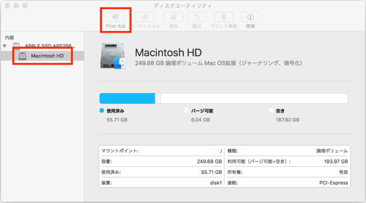Close the Disk Utility window
Screen dimensions: 366x203
tap(7, 6)
